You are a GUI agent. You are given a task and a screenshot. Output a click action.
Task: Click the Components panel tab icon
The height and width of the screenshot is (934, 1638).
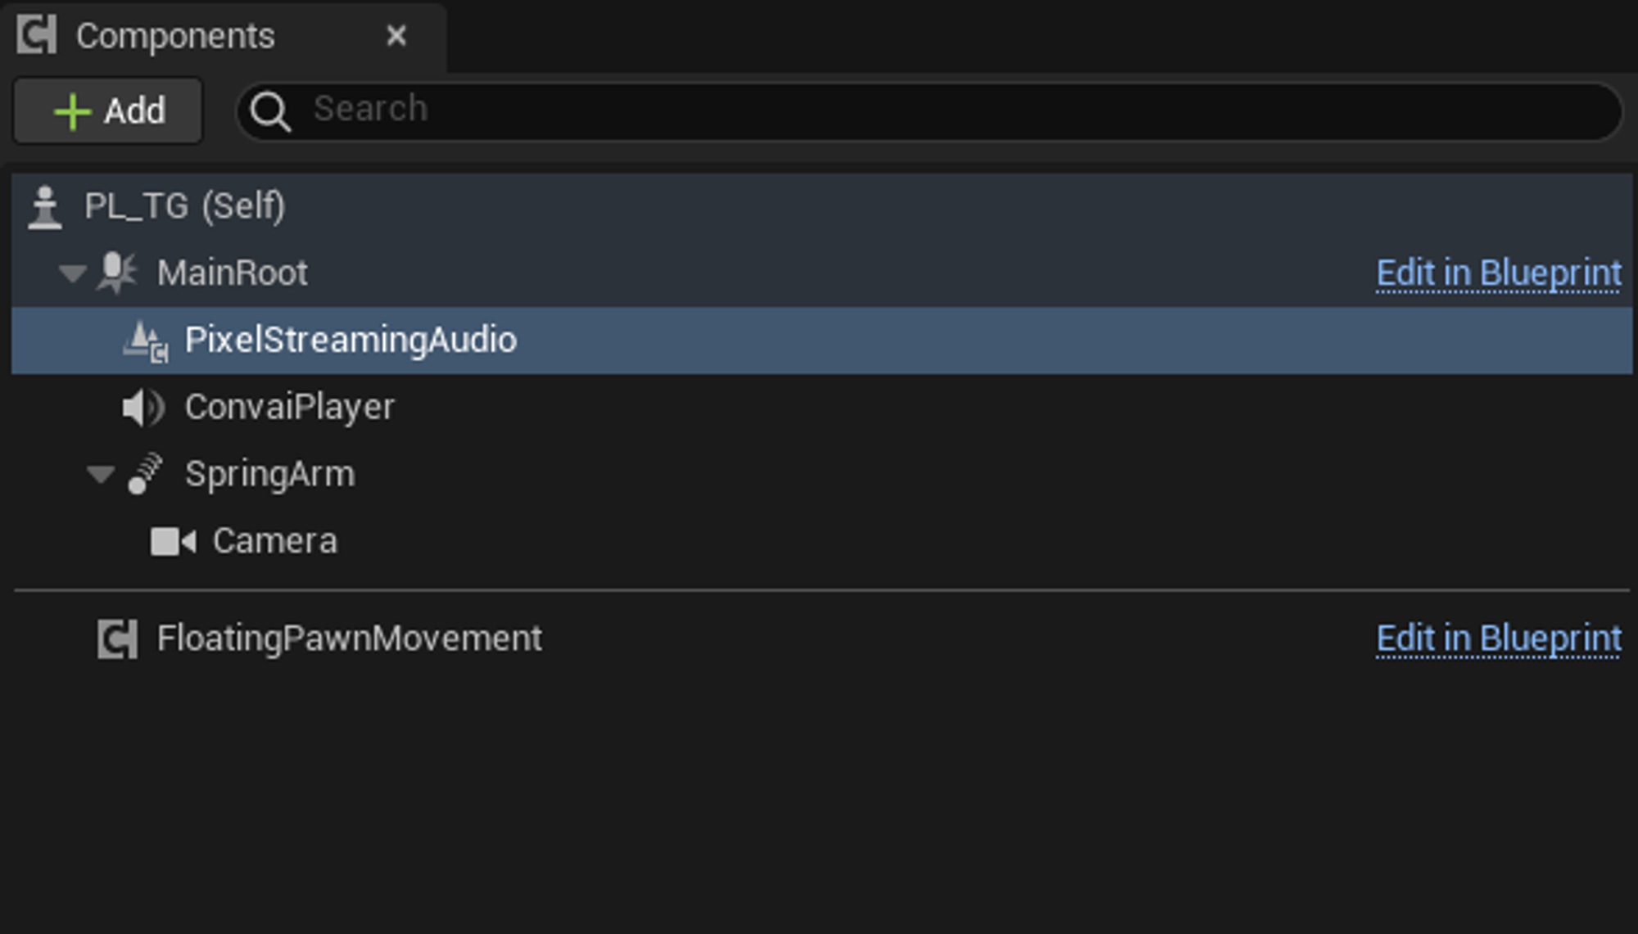point(37,35)
